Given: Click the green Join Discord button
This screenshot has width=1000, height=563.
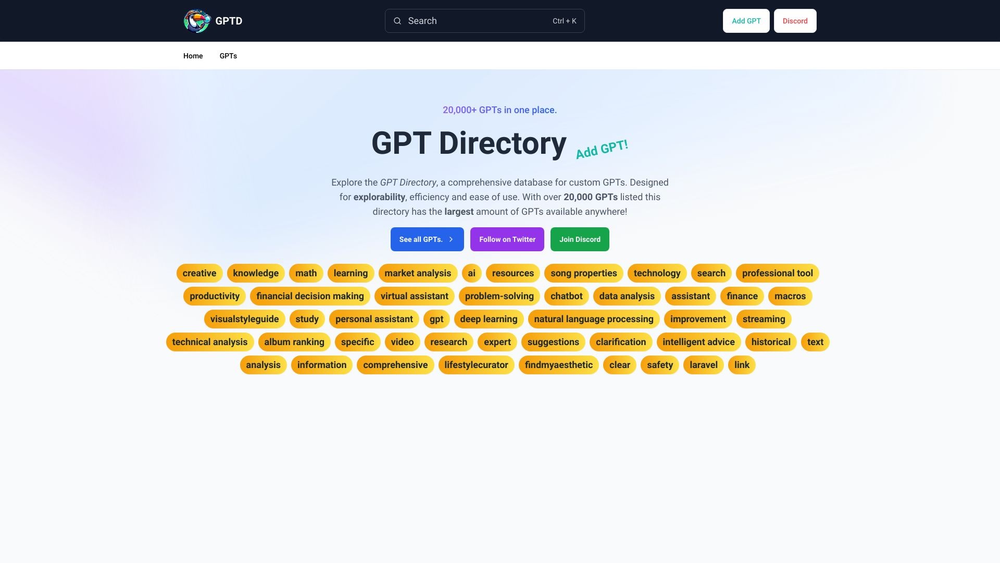Looking at the screenshot, I should click(579, 239).
